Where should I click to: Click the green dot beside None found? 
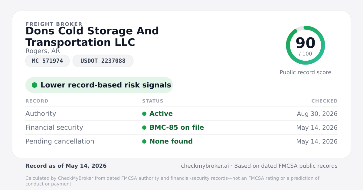(x=144, y=141)
